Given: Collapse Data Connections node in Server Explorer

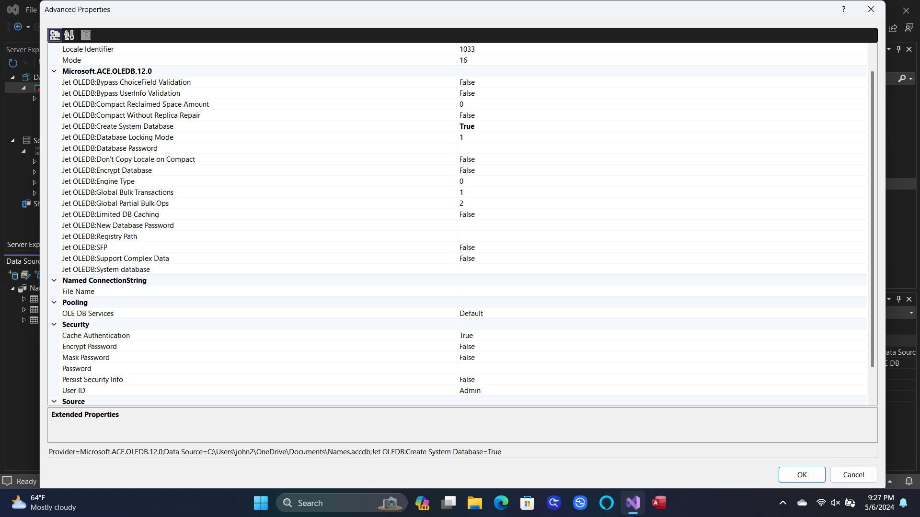Looking at the screenshot, I should point(13,77).
